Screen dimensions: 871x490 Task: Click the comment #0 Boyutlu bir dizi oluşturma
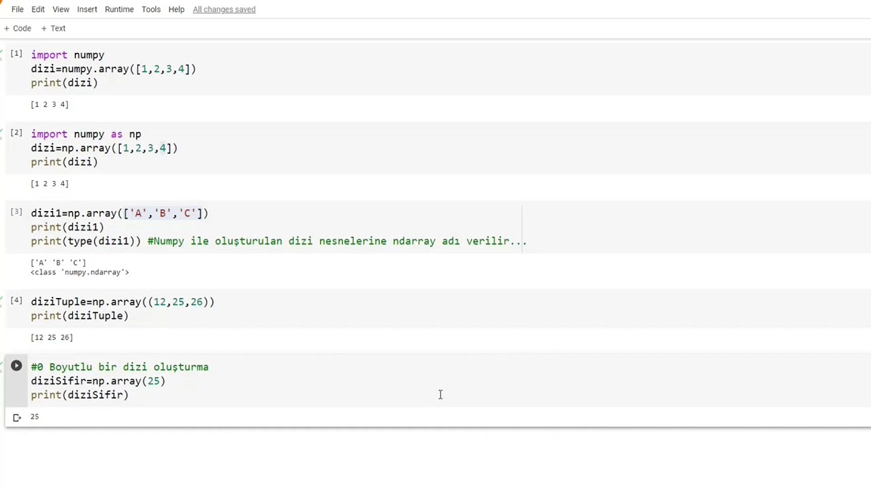(120, 367)
